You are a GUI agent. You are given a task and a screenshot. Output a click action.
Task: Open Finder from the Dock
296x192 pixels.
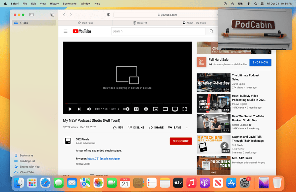tap(19, 183)
